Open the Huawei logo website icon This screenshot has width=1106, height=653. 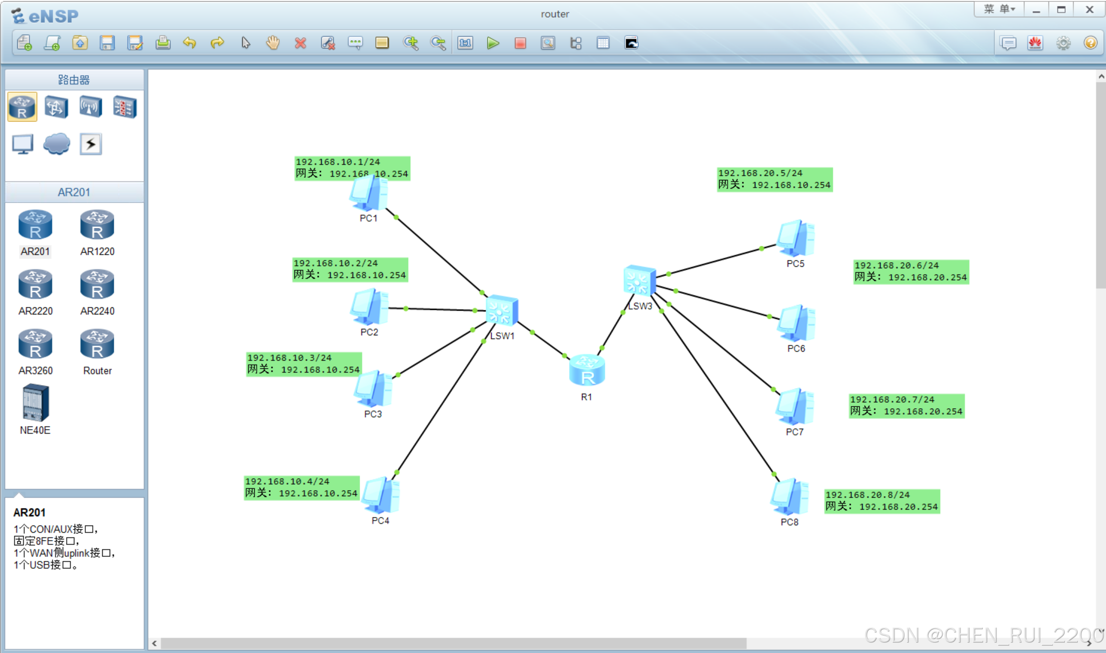[x=1035, y=43]
